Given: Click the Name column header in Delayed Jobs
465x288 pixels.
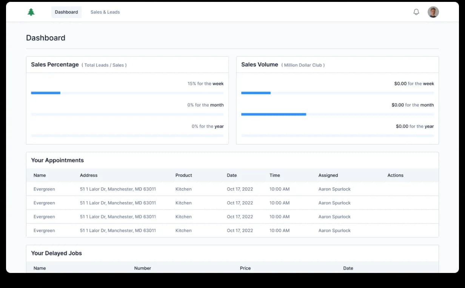Looking at the screenshot, I should [40, 268].
